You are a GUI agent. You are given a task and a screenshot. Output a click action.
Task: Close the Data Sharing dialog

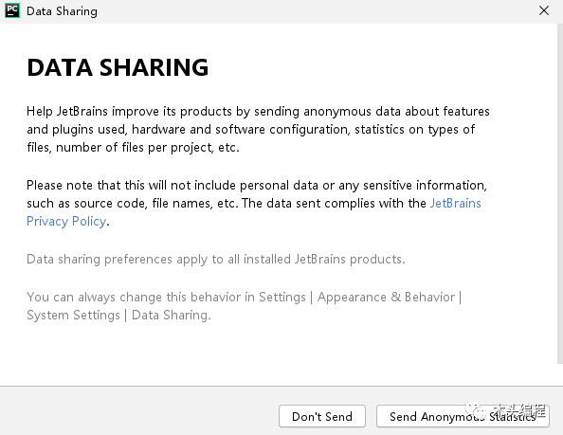coord(544,10)
